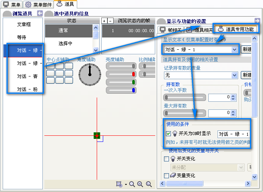Click the angle helper clock dial
263x192 pixels.
(90, 75)
